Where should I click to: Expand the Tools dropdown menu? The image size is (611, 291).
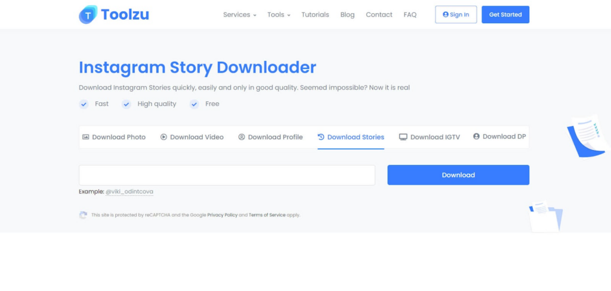pos(279,15)
